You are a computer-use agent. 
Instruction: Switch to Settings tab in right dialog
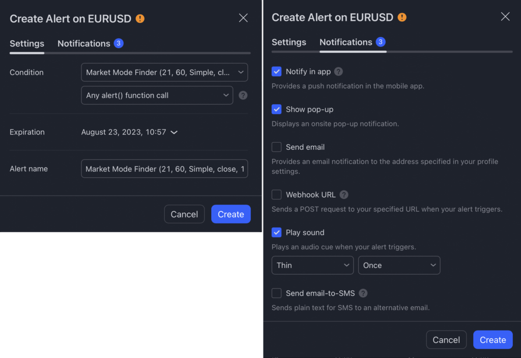click(x=289, y=42)
